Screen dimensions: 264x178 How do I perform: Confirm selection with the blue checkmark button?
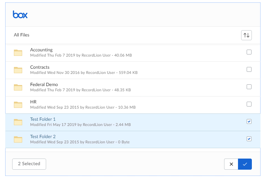245,164
